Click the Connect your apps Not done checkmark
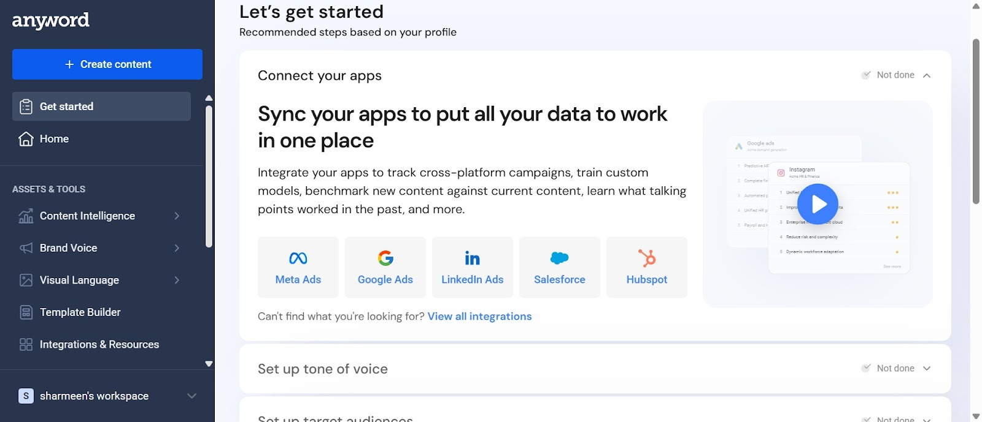Image resolution: width=982 pixels, height=422 pixels. pyautogui.click(x=866, y=75)
